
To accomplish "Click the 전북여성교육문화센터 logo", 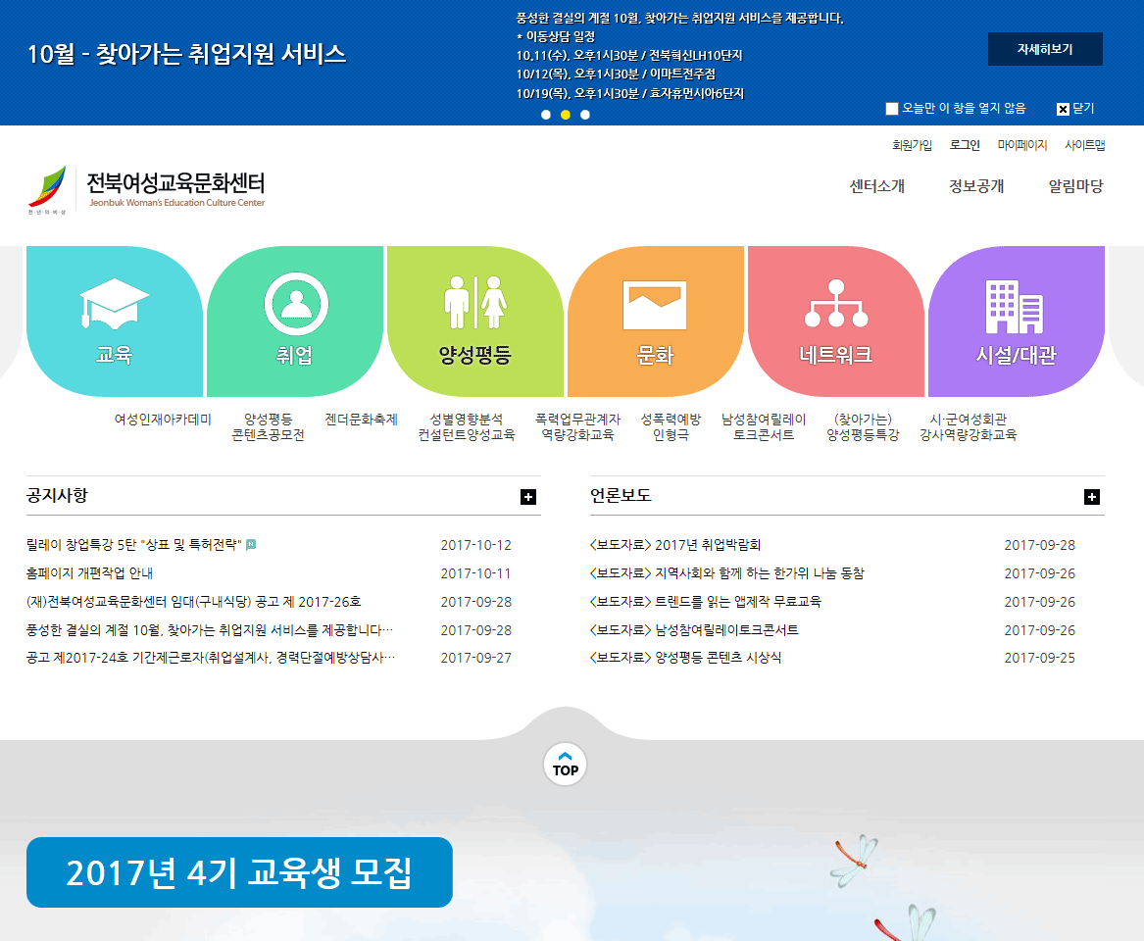I will pos(147,189).
